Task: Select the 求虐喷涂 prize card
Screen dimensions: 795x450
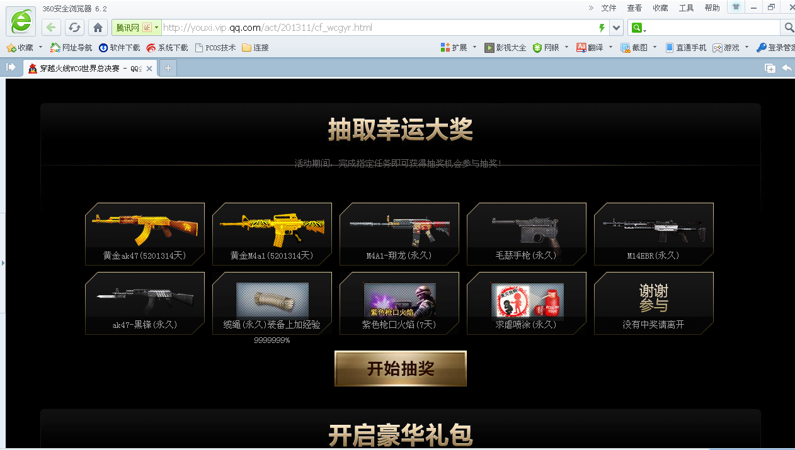Action: (x=527, y=303)
